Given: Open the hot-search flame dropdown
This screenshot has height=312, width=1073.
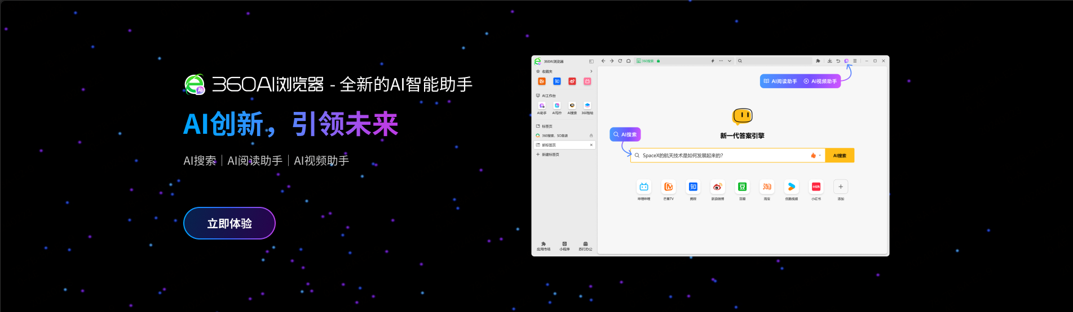Looking at the screenshot, I should (815, 156).
